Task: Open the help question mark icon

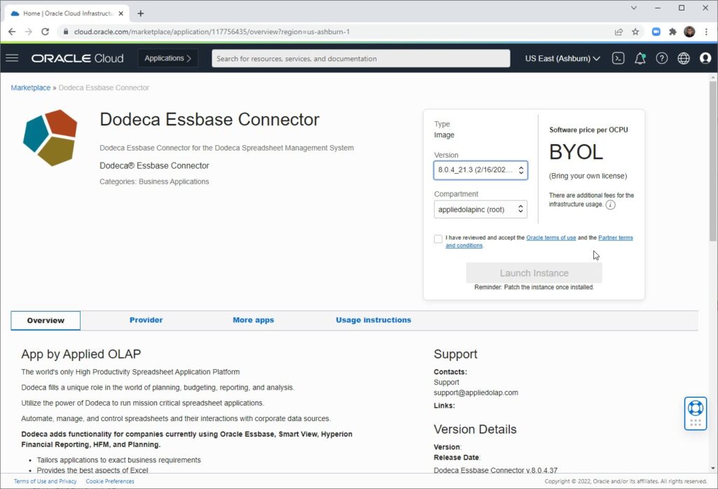Action: point(662,58)
